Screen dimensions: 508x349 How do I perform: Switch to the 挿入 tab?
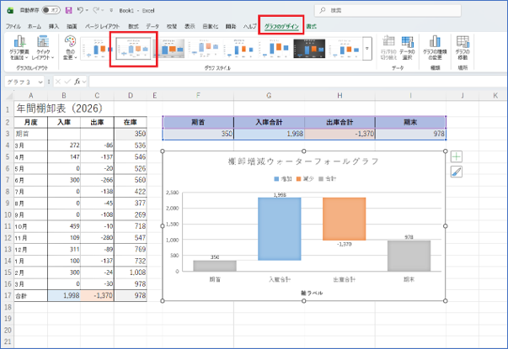coord(54,27)
